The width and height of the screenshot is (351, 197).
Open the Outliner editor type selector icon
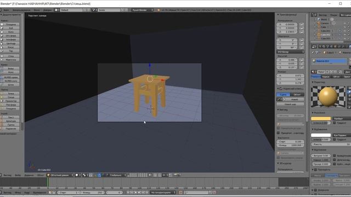tap(313, 15)
